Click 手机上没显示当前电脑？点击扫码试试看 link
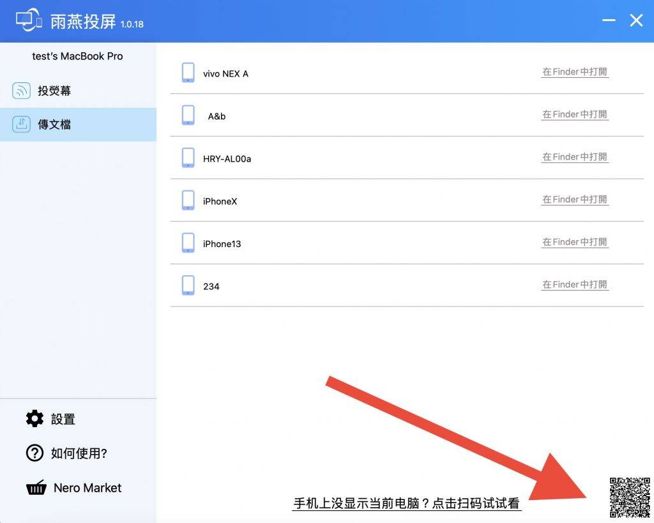 [x=407, y=503]
